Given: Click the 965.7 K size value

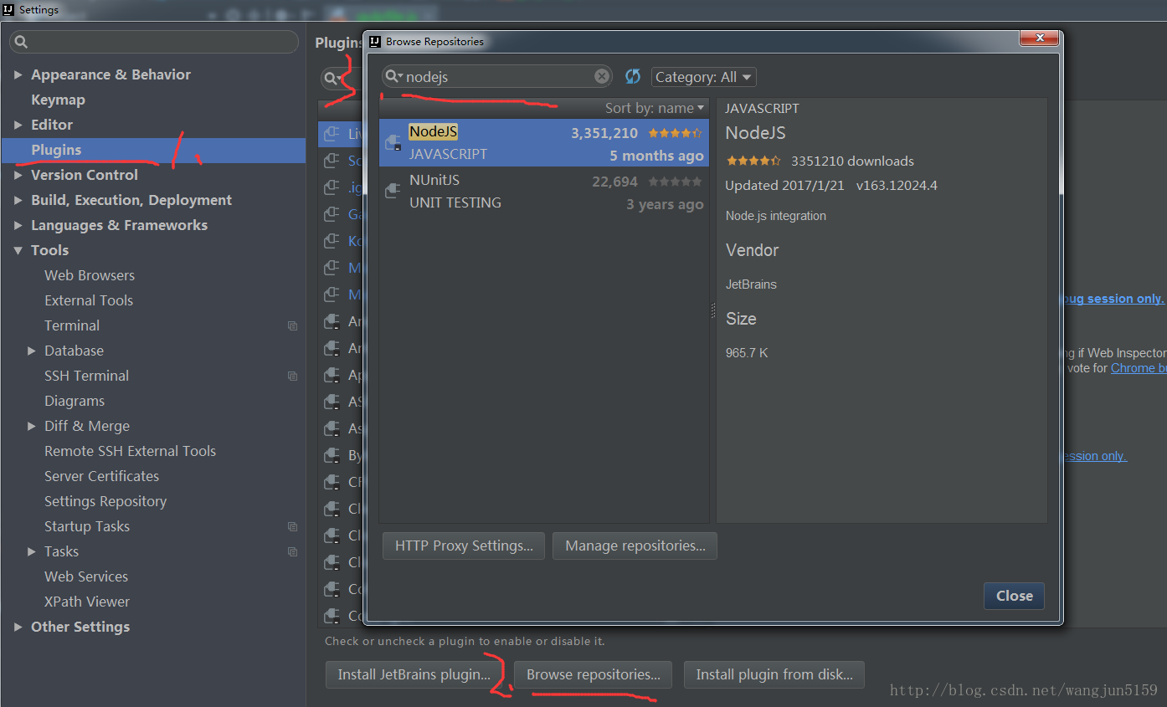Looking at the screenshot, I should pos(747,353).
